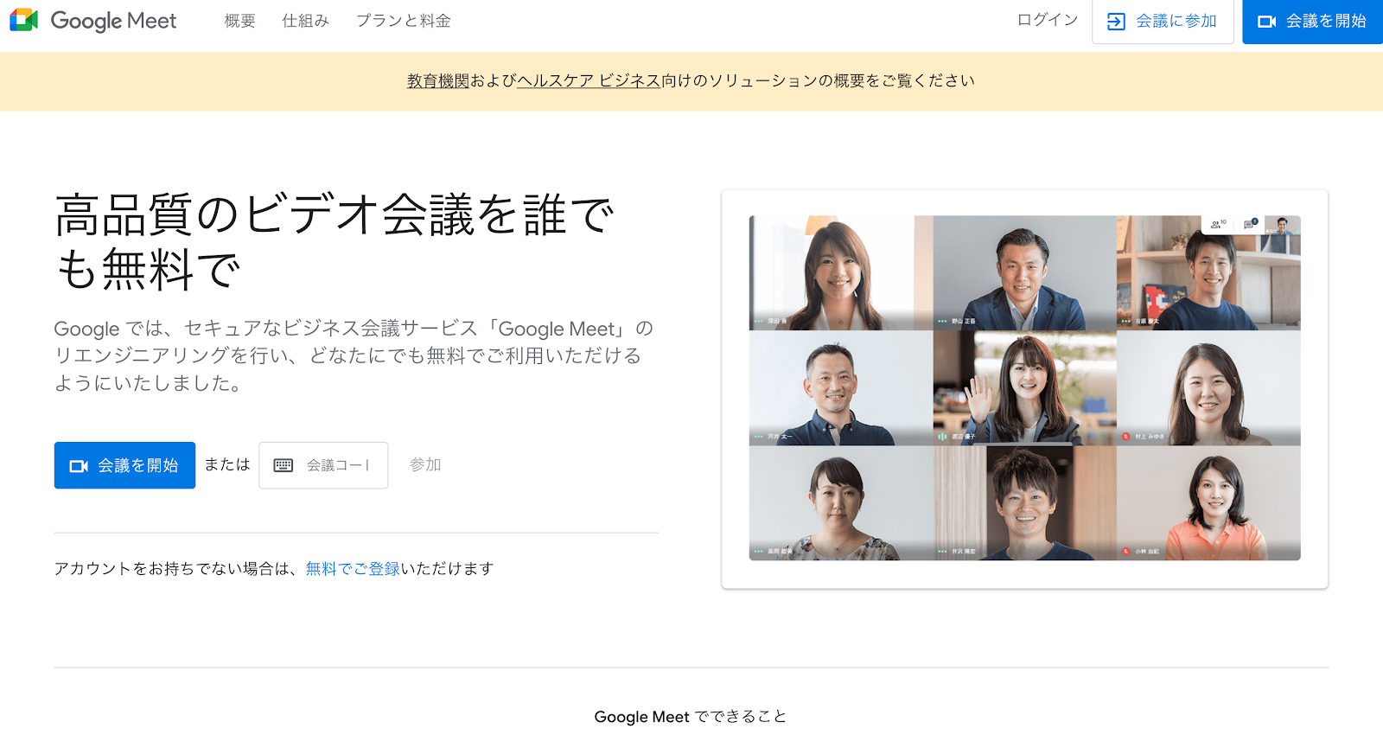Screen dimensions: 1383x735
Task: Start a meeting with main 会議を開始 button
Action: pos(124,465)
